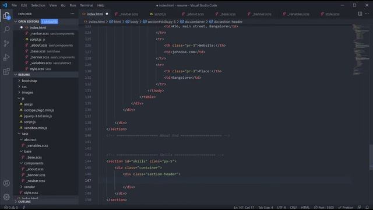This screenshot has height=210, width=373.
Task: Click the Tab Size: 4 indicator
Action: click(x=266, y=208)
